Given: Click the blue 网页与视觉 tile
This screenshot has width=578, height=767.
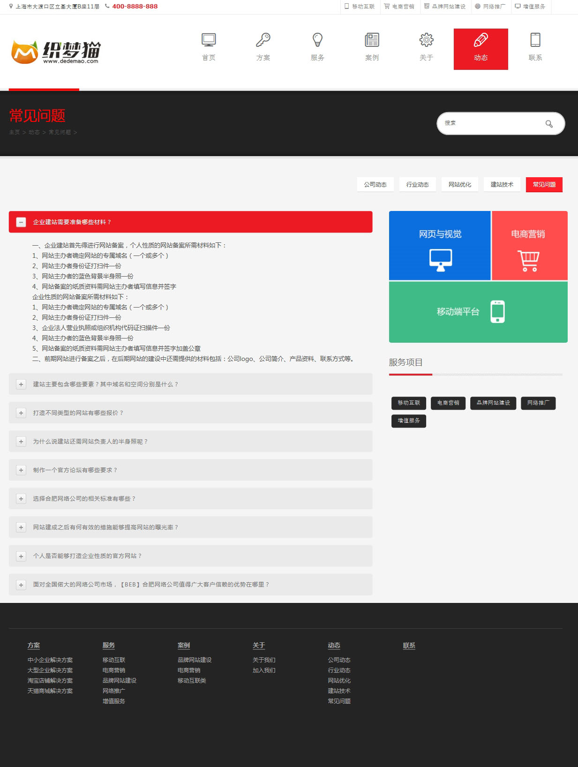Looking at the screenshot, I should [x=440, y=246].
